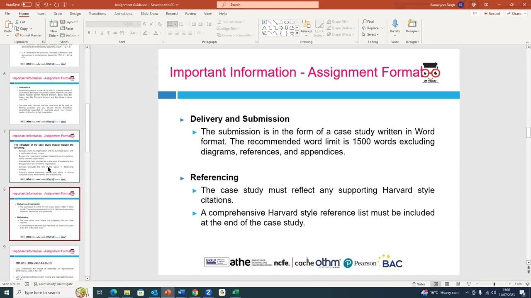Switch to the Animations tab
The height and width of the screenshot is (298, 531).
tap(123, 14)
